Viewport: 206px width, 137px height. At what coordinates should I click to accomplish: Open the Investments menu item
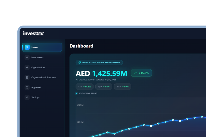42,57
